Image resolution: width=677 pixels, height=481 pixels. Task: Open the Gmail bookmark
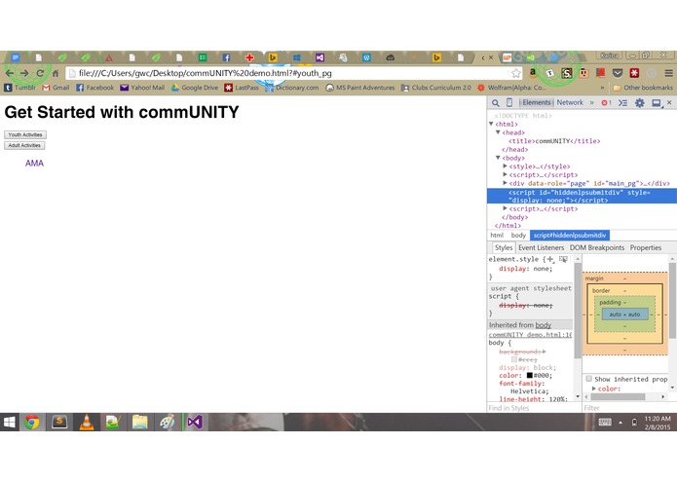pos(56,88)
